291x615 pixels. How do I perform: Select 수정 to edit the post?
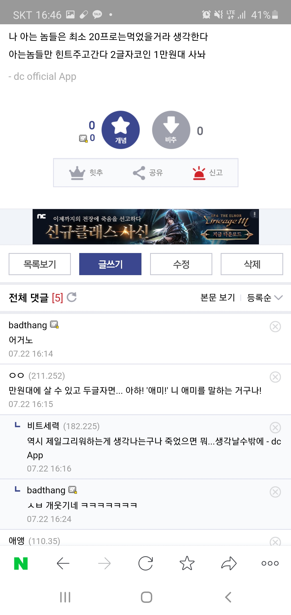coord(181,264)
